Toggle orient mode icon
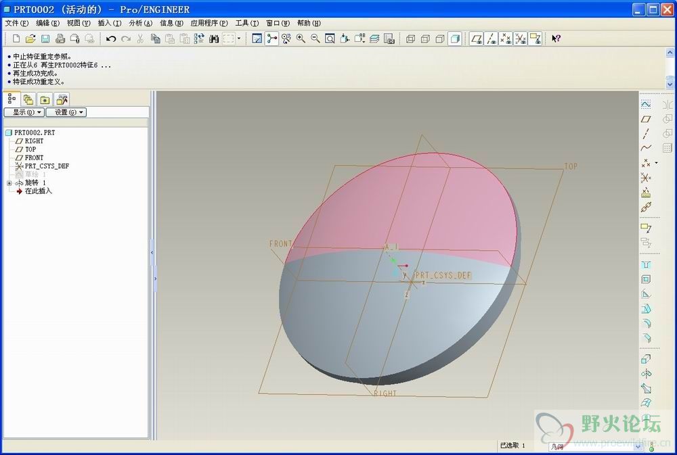 (286, 39)
